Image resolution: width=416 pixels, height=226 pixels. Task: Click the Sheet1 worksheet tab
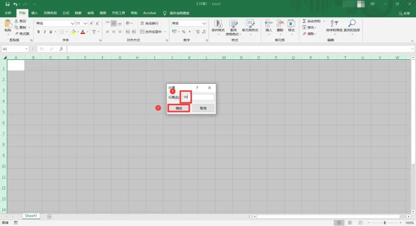click(31, 216)
